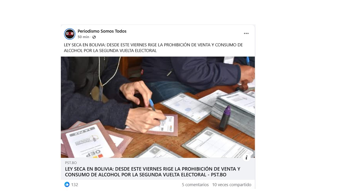The image size is (340, 191).
Task: Click the stack of gray ballots in photo
Action: click(233, 111)
